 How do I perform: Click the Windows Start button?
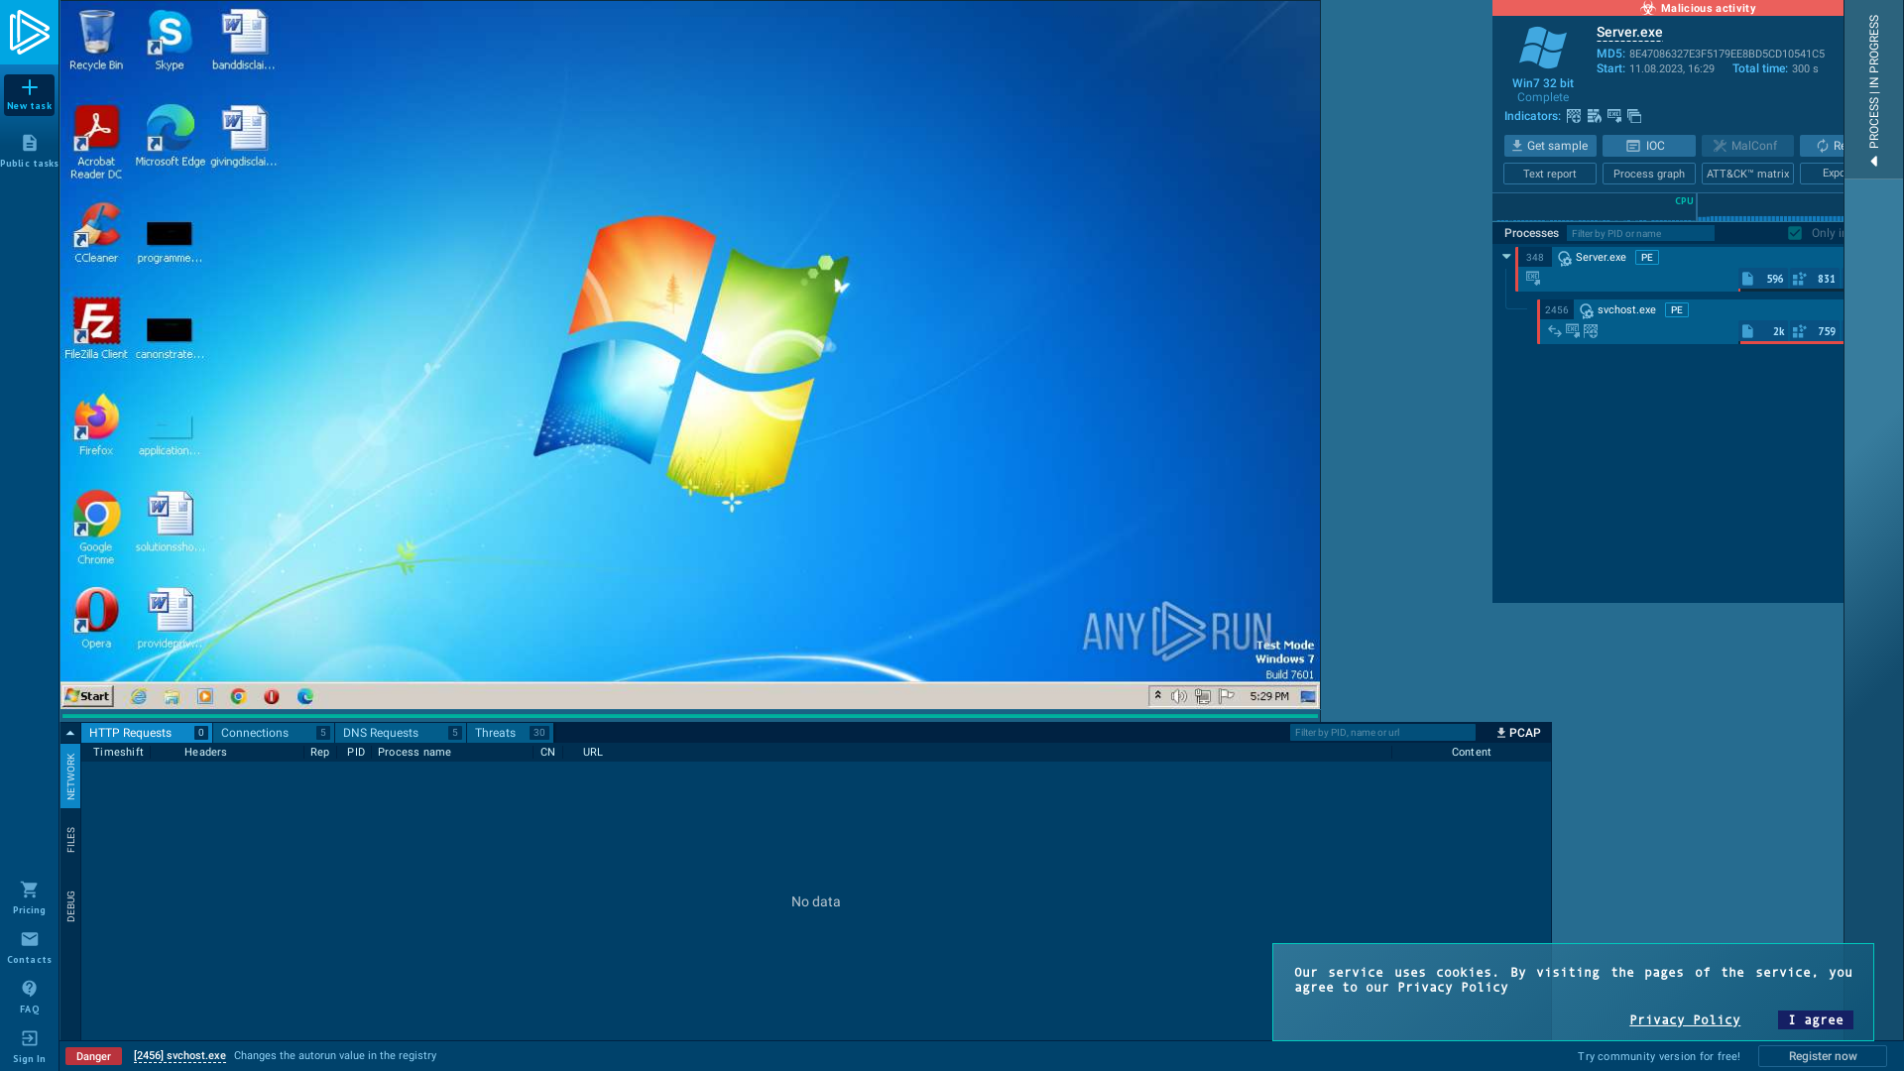[88, 696]
